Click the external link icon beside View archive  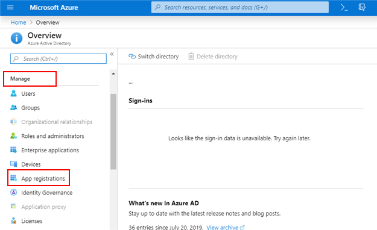[x=242, y=228]
